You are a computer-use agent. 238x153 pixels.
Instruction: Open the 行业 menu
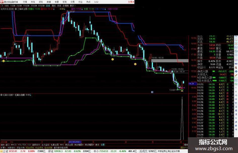[80, 2]
